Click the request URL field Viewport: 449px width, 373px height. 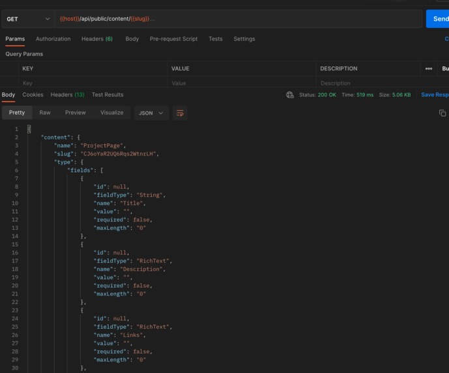coord(239,19)
